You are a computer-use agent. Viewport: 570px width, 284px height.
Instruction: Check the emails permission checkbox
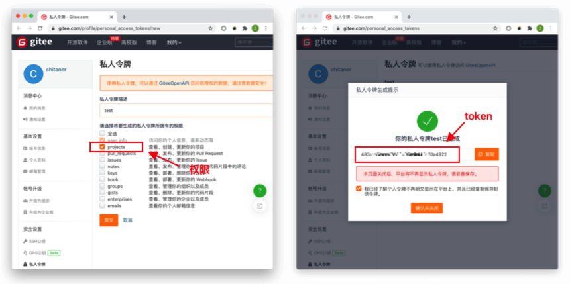click(x=102, y=206)
